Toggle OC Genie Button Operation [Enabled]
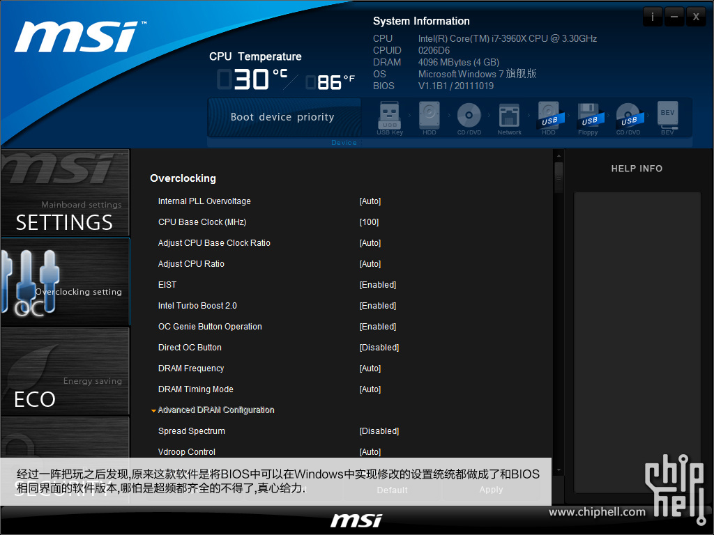The width and height of the screenshot is (714, 535). (377, 327)
